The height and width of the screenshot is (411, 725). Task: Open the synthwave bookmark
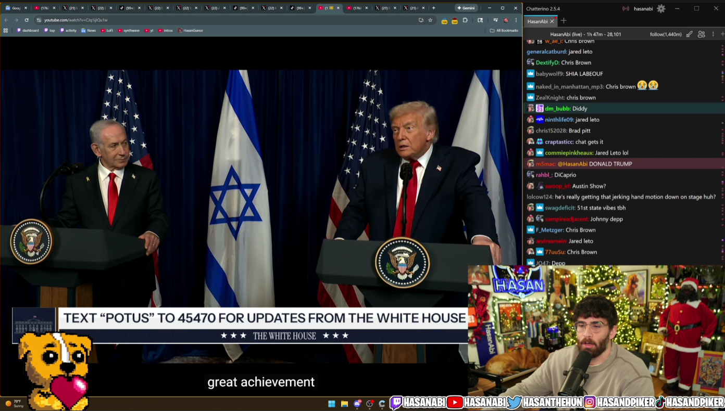[129, 30]
